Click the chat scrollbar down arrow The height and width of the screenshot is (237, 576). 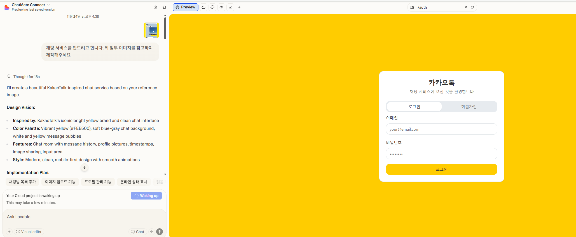tap(165, 174)
